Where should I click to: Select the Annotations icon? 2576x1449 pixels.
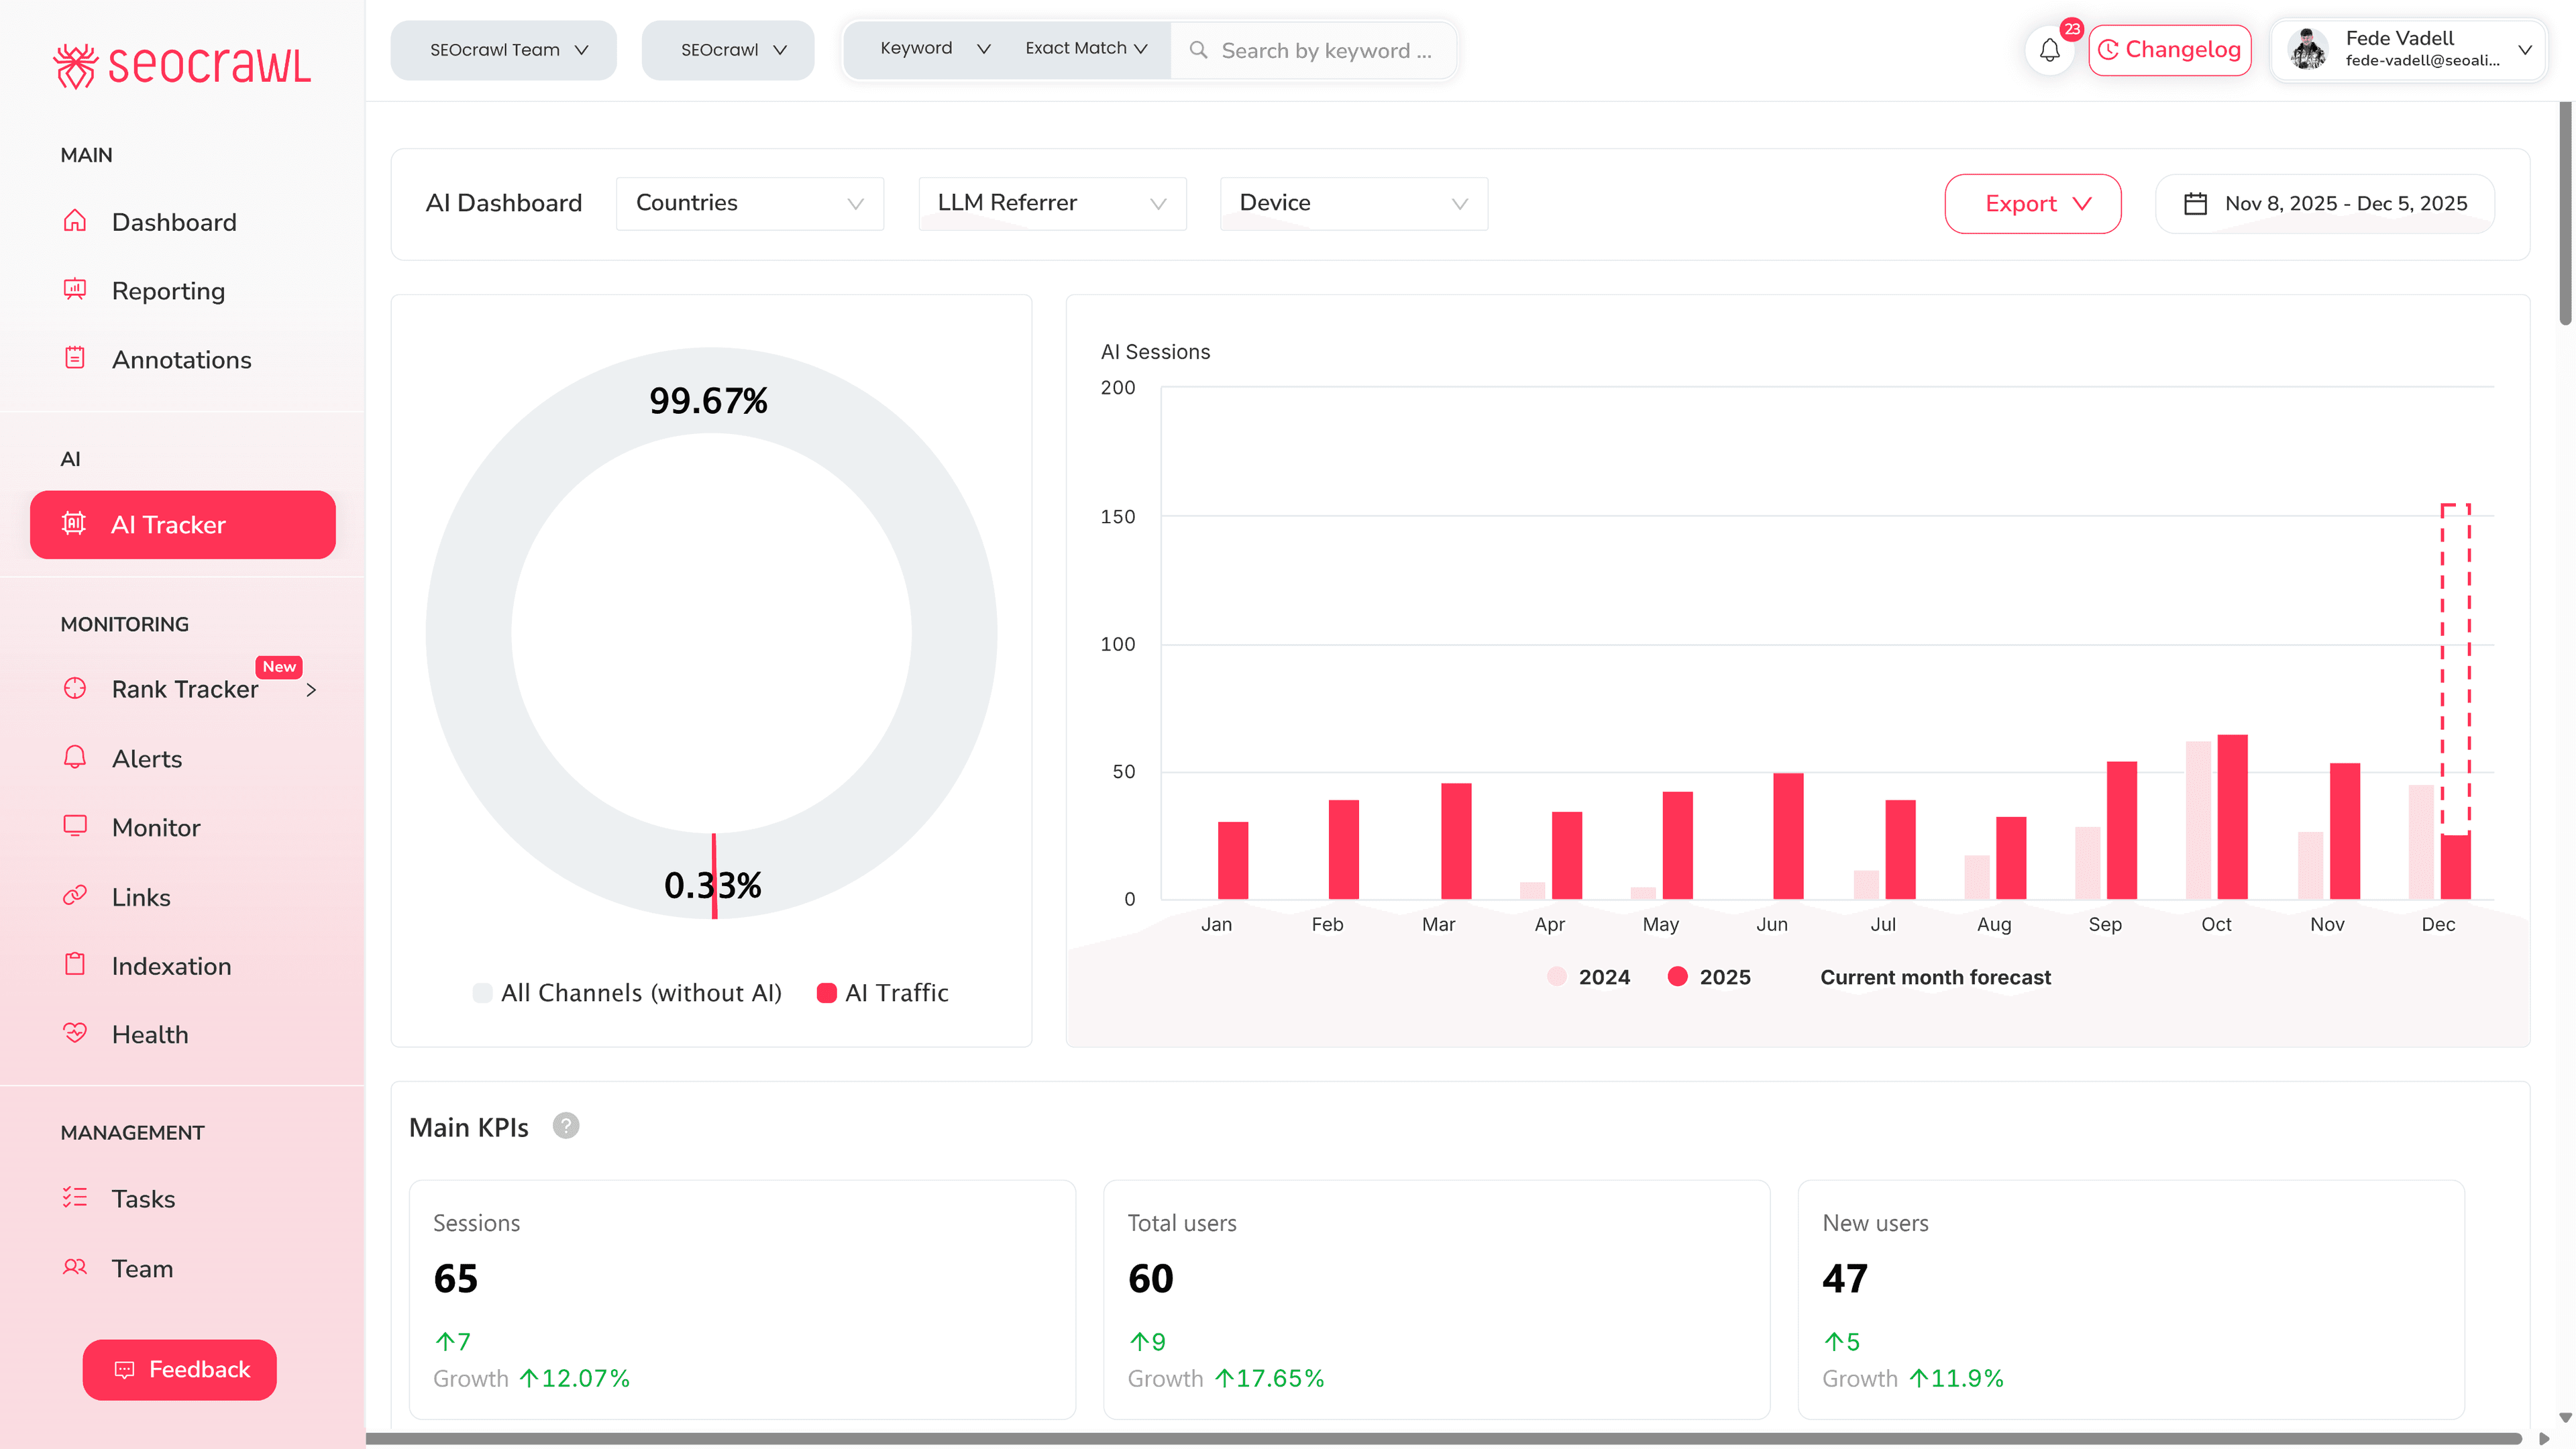pos(76,359)
